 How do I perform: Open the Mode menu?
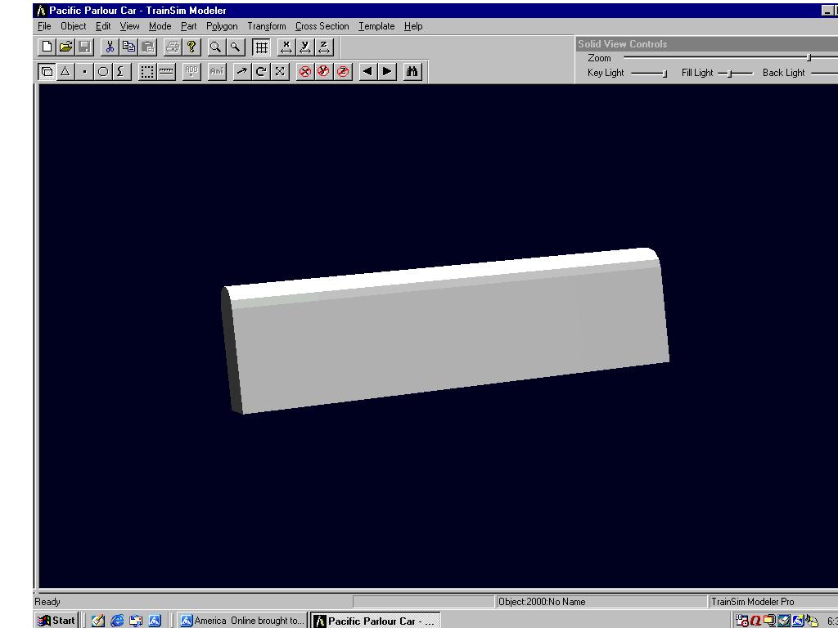tap(160, 26)
